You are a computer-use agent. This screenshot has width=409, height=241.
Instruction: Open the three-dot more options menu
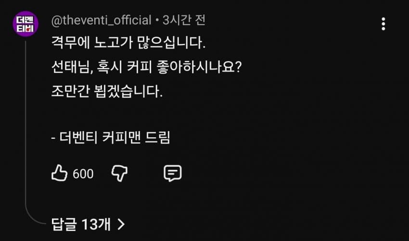pos(383,24)
